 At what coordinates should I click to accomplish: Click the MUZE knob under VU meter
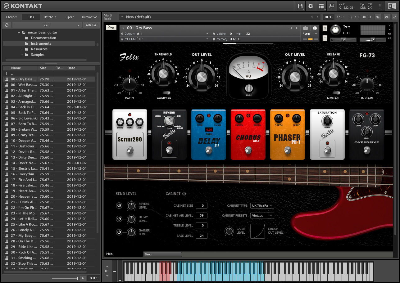[x=248, y=88]
